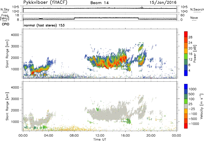This screenshot has height=141, width=204.
Task: Select the N.Sky legend label
Action: pyautogui.click(x=5, y=9)
